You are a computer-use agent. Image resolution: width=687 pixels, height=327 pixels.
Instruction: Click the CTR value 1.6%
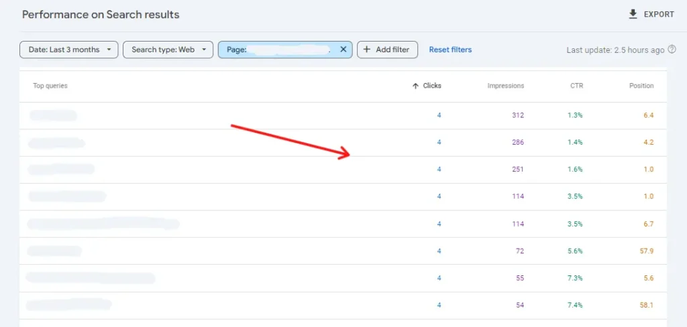click(576, 170)
